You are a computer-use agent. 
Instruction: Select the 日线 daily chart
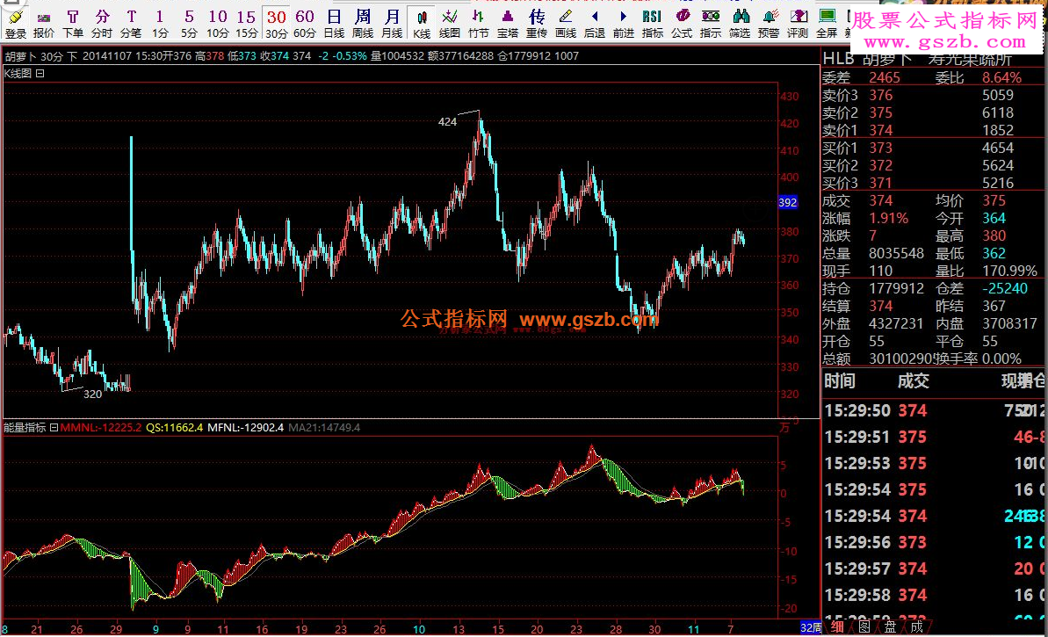[334, 23]
